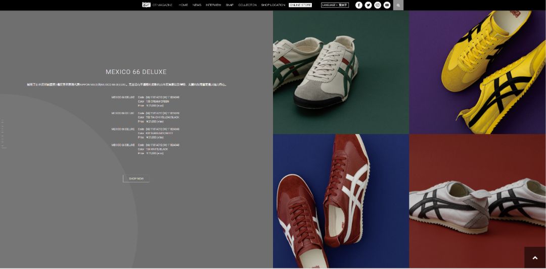Image resolution: width=546 pixels, height=269 pixels.
Task: Select the burgundy and white sneaker photo
Action: click(341, 201)
